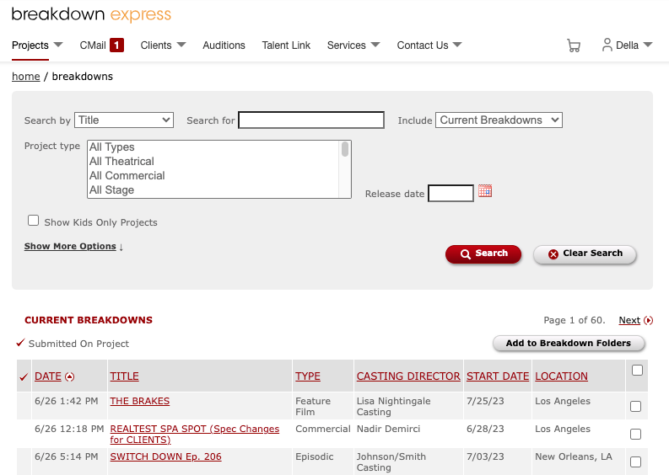Open the Search by Title dropdown
Screen dimensions: 669x475
pyautogui.click(x=124, y=120)
